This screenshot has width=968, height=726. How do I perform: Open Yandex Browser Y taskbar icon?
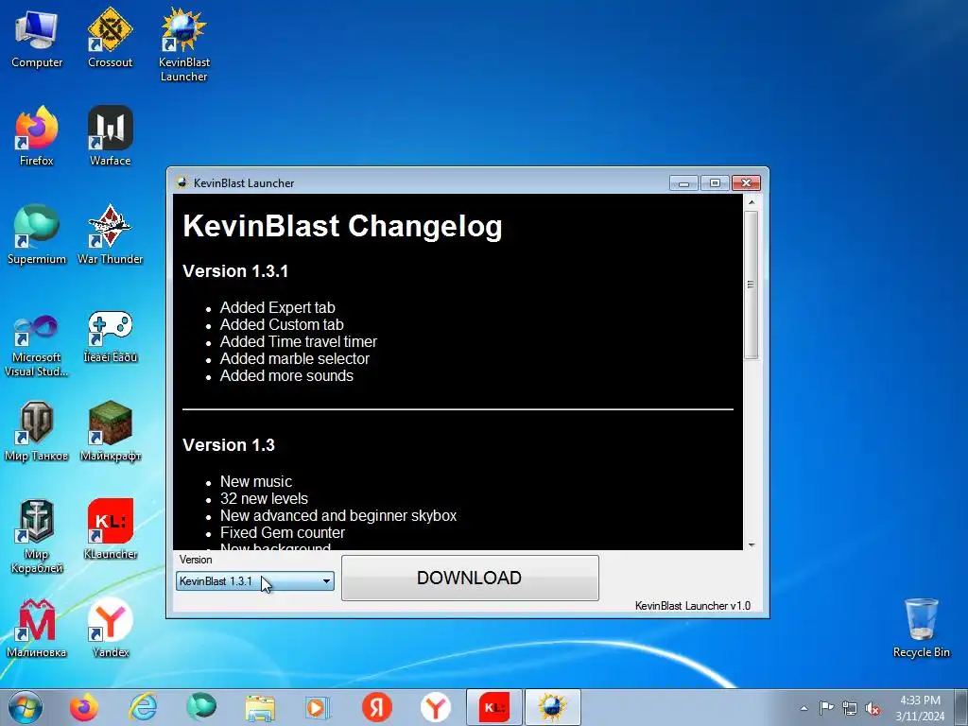[436, 707]
